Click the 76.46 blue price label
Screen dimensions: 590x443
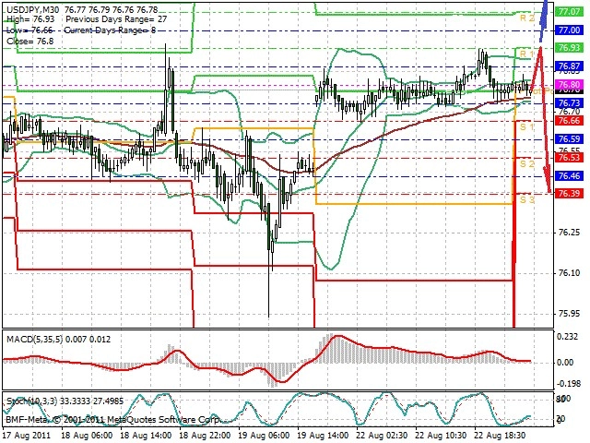pyautogui.click(x=570, y=175)
